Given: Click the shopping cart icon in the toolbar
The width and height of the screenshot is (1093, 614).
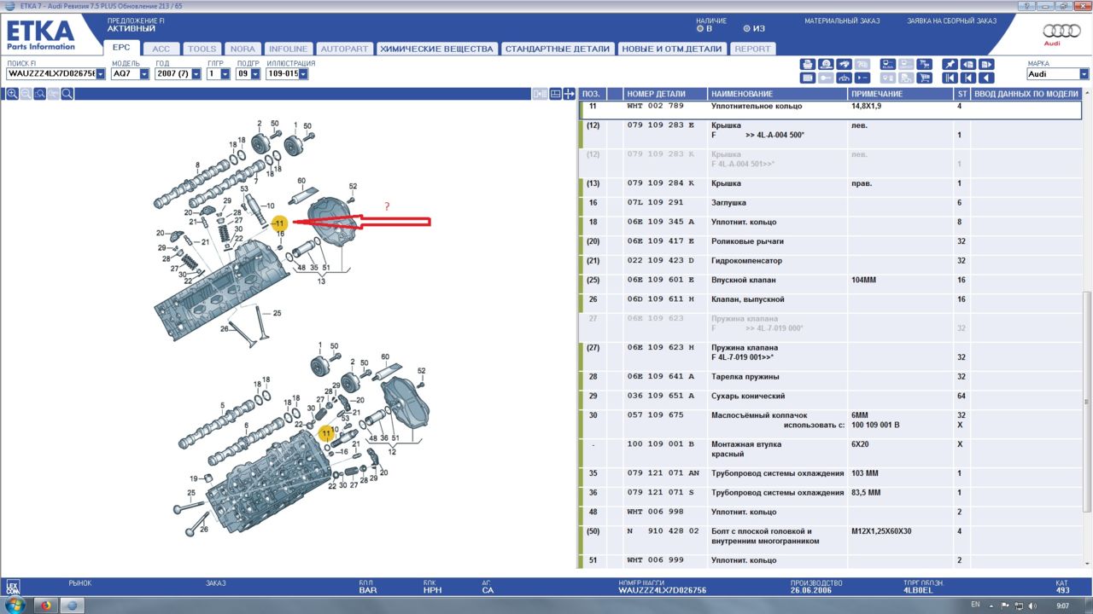Looking at the screenshot, I should click(925, 78).
